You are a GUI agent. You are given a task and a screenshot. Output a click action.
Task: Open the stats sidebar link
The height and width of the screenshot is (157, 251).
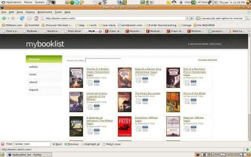[x=33, y=75]
